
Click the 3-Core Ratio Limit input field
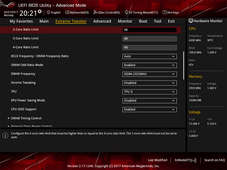149,39
